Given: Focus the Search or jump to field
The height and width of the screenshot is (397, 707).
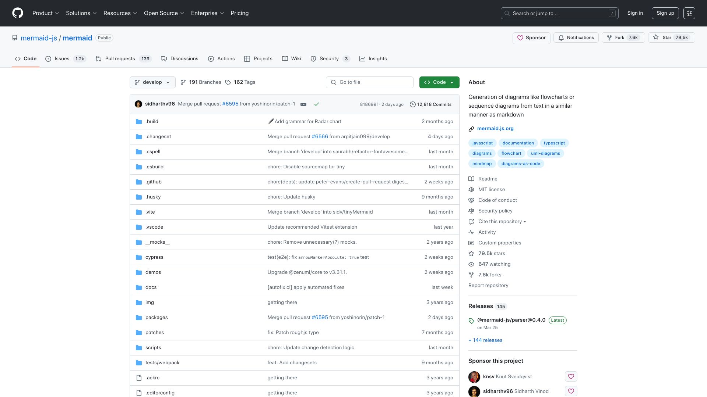Looking at the screenshot, I should 560,13.
